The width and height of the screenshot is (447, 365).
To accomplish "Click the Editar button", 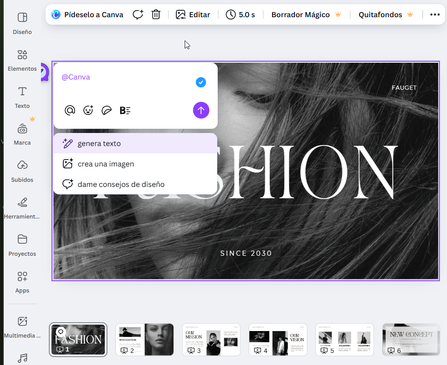I will tap(193, 14).
